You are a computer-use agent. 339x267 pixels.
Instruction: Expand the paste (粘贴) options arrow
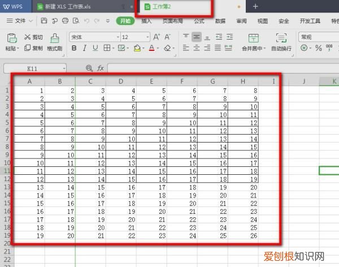[18, 48]
